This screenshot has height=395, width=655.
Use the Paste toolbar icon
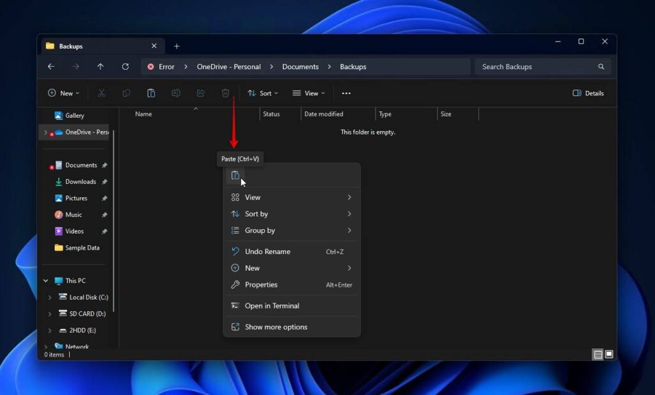click(x=151, y=93)
